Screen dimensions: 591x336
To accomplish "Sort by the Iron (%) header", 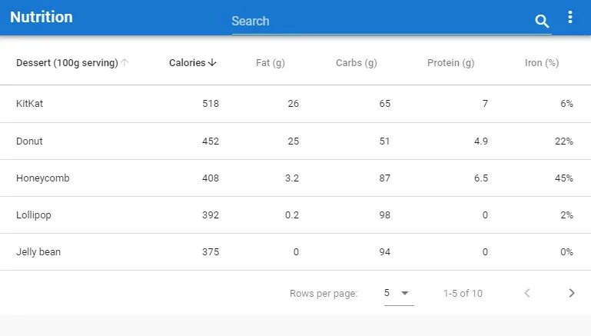I will pyautogui.click(x=541, y=63).
